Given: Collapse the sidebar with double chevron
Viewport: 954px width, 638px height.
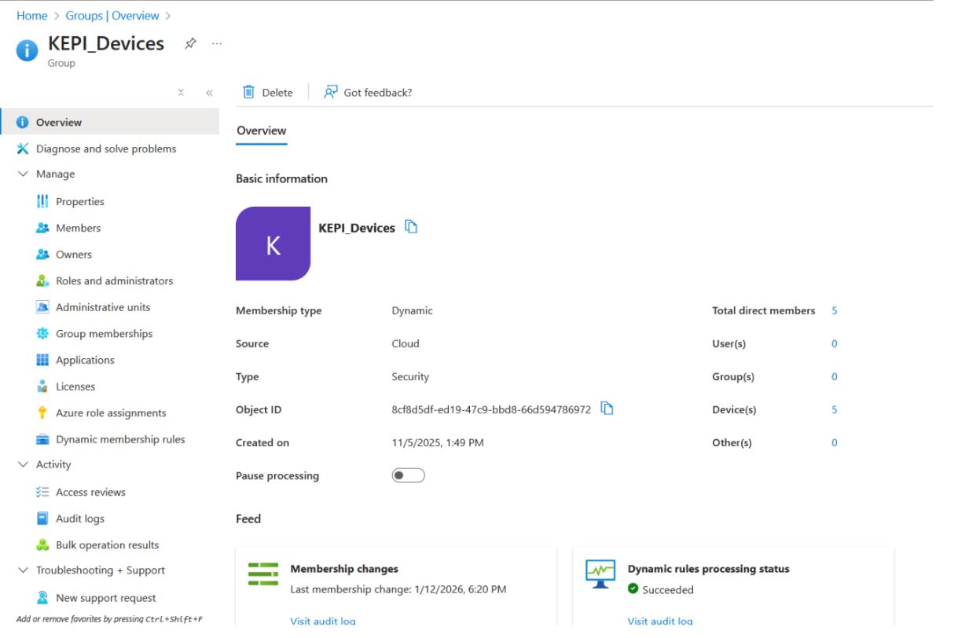Looking at the screenshot, I should (209, 93).
